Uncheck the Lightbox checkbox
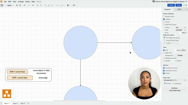188x105 pixels. 164,19
